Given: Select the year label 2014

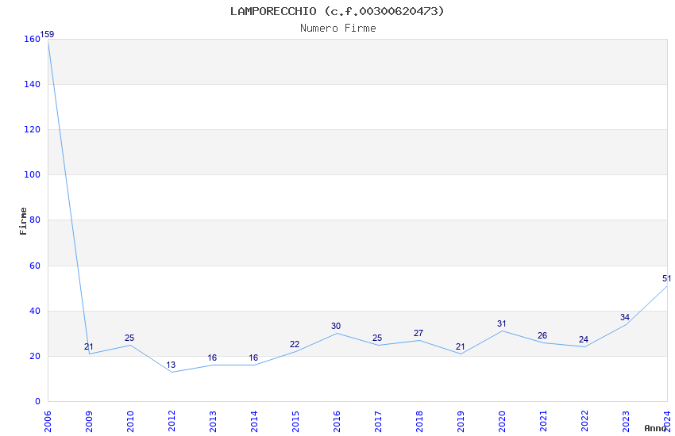Looking at the screenshot, I should (x=254, y=422).
